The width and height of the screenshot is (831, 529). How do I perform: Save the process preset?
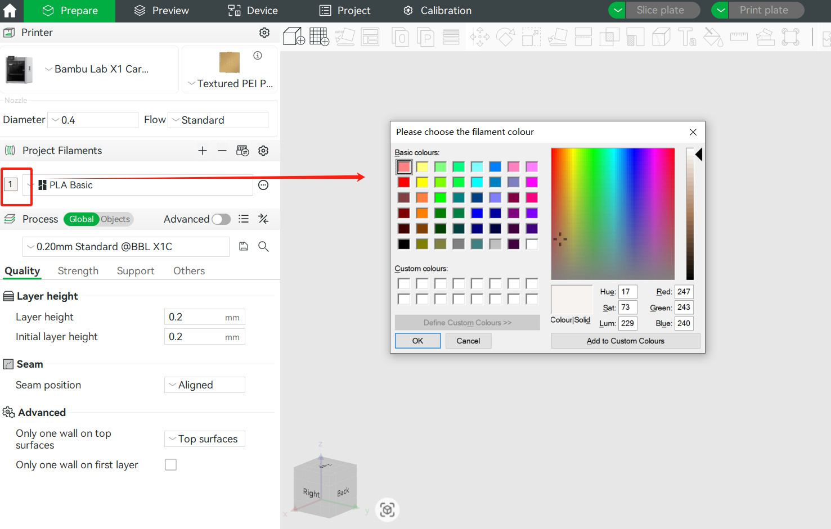click(244, 246)
